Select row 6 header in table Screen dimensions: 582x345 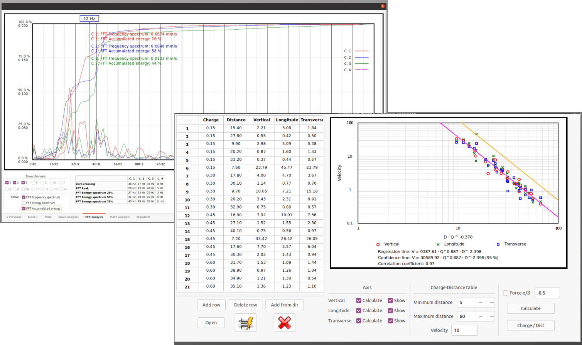(x=187, y=168)
